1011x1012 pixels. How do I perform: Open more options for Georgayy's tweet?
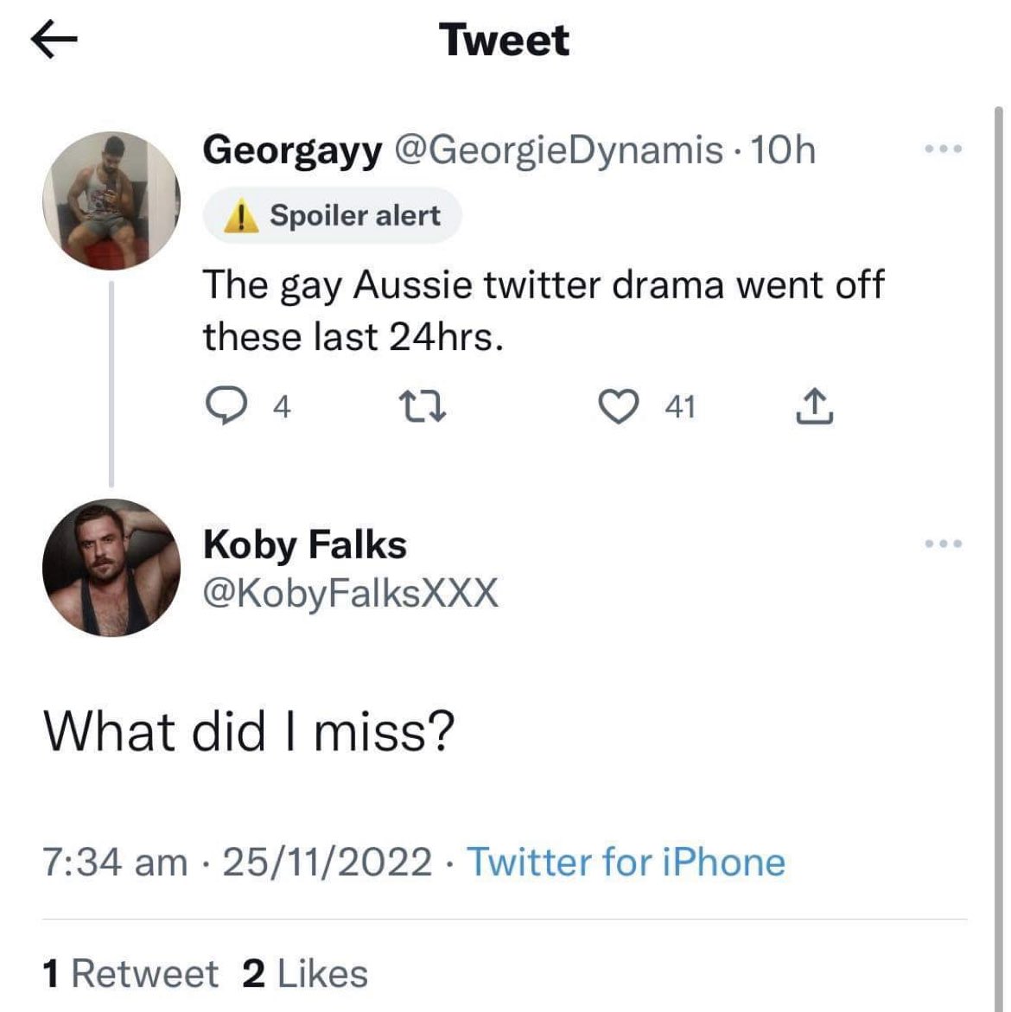(943, 150)
